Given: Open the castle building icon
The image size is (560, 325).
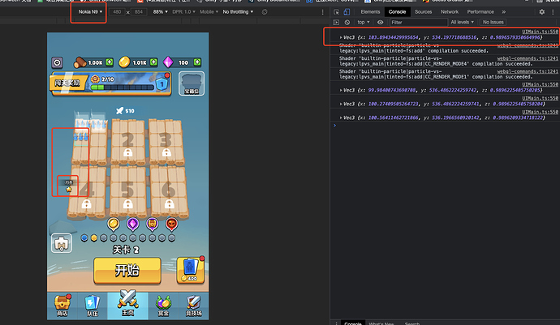Looking at the screenshot, I should tap(62, 243).
